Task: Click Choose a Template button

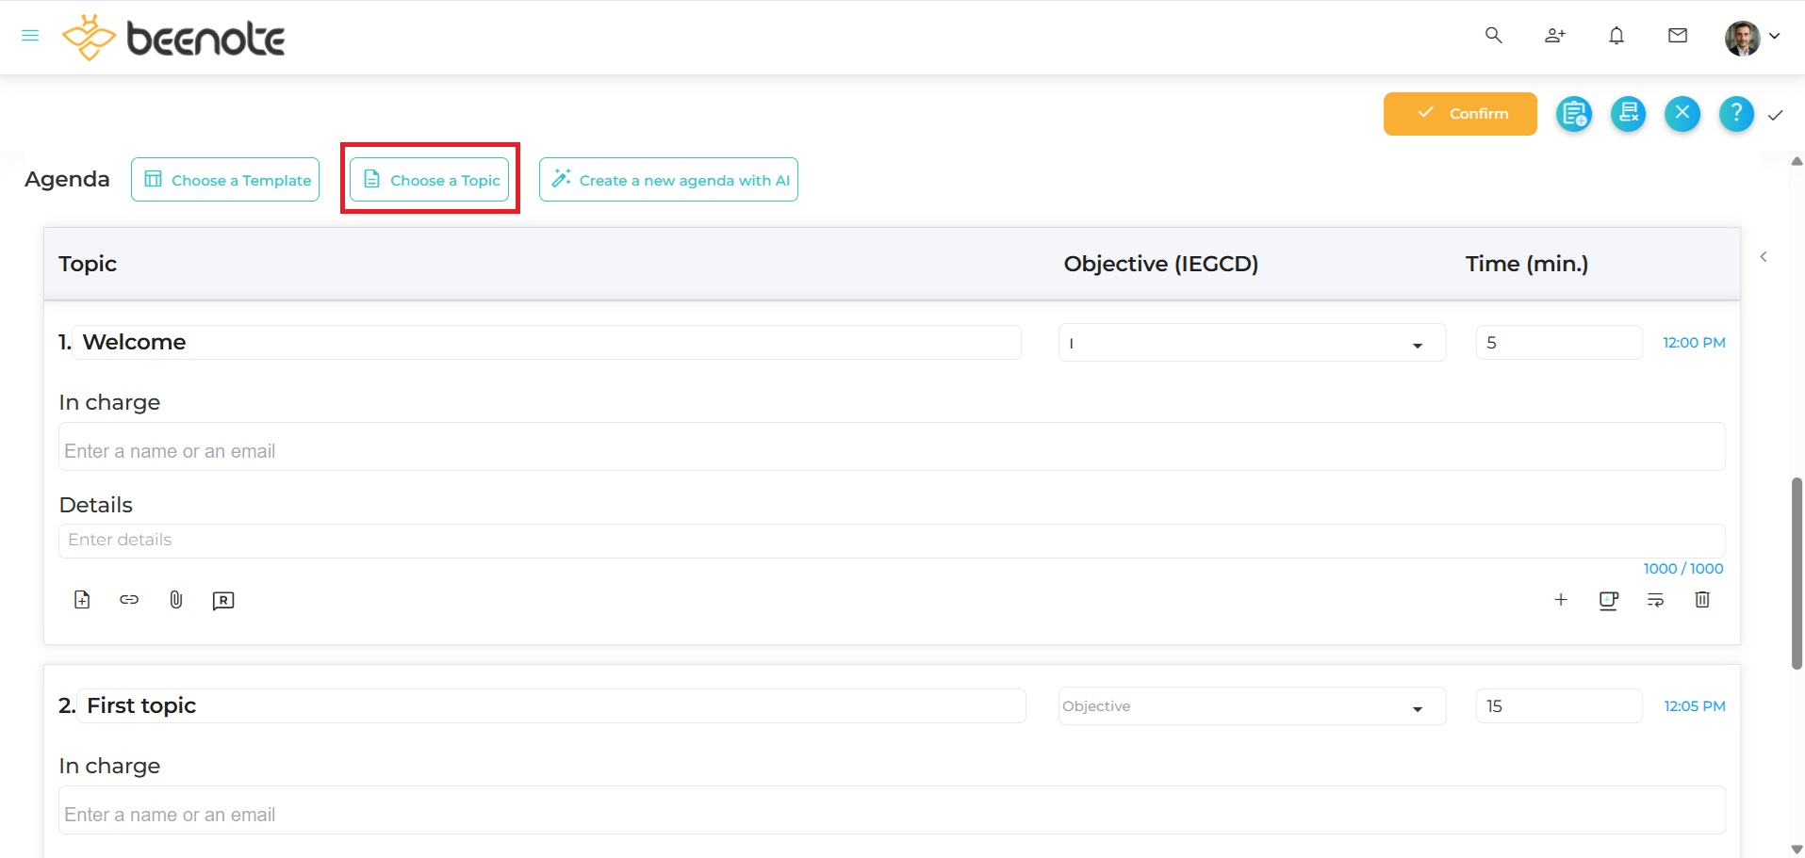Action: pyautogui.click(x=225, y=180)
